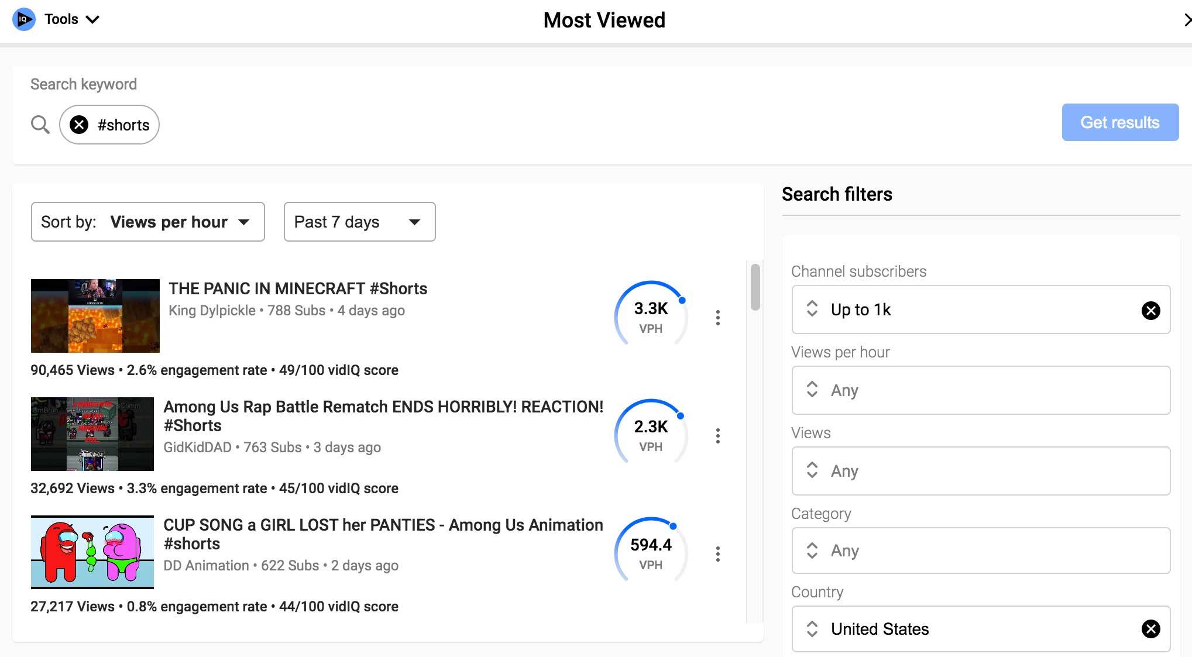Expand the Views per hour filter
1192x657 pixels.
(980, 390)
